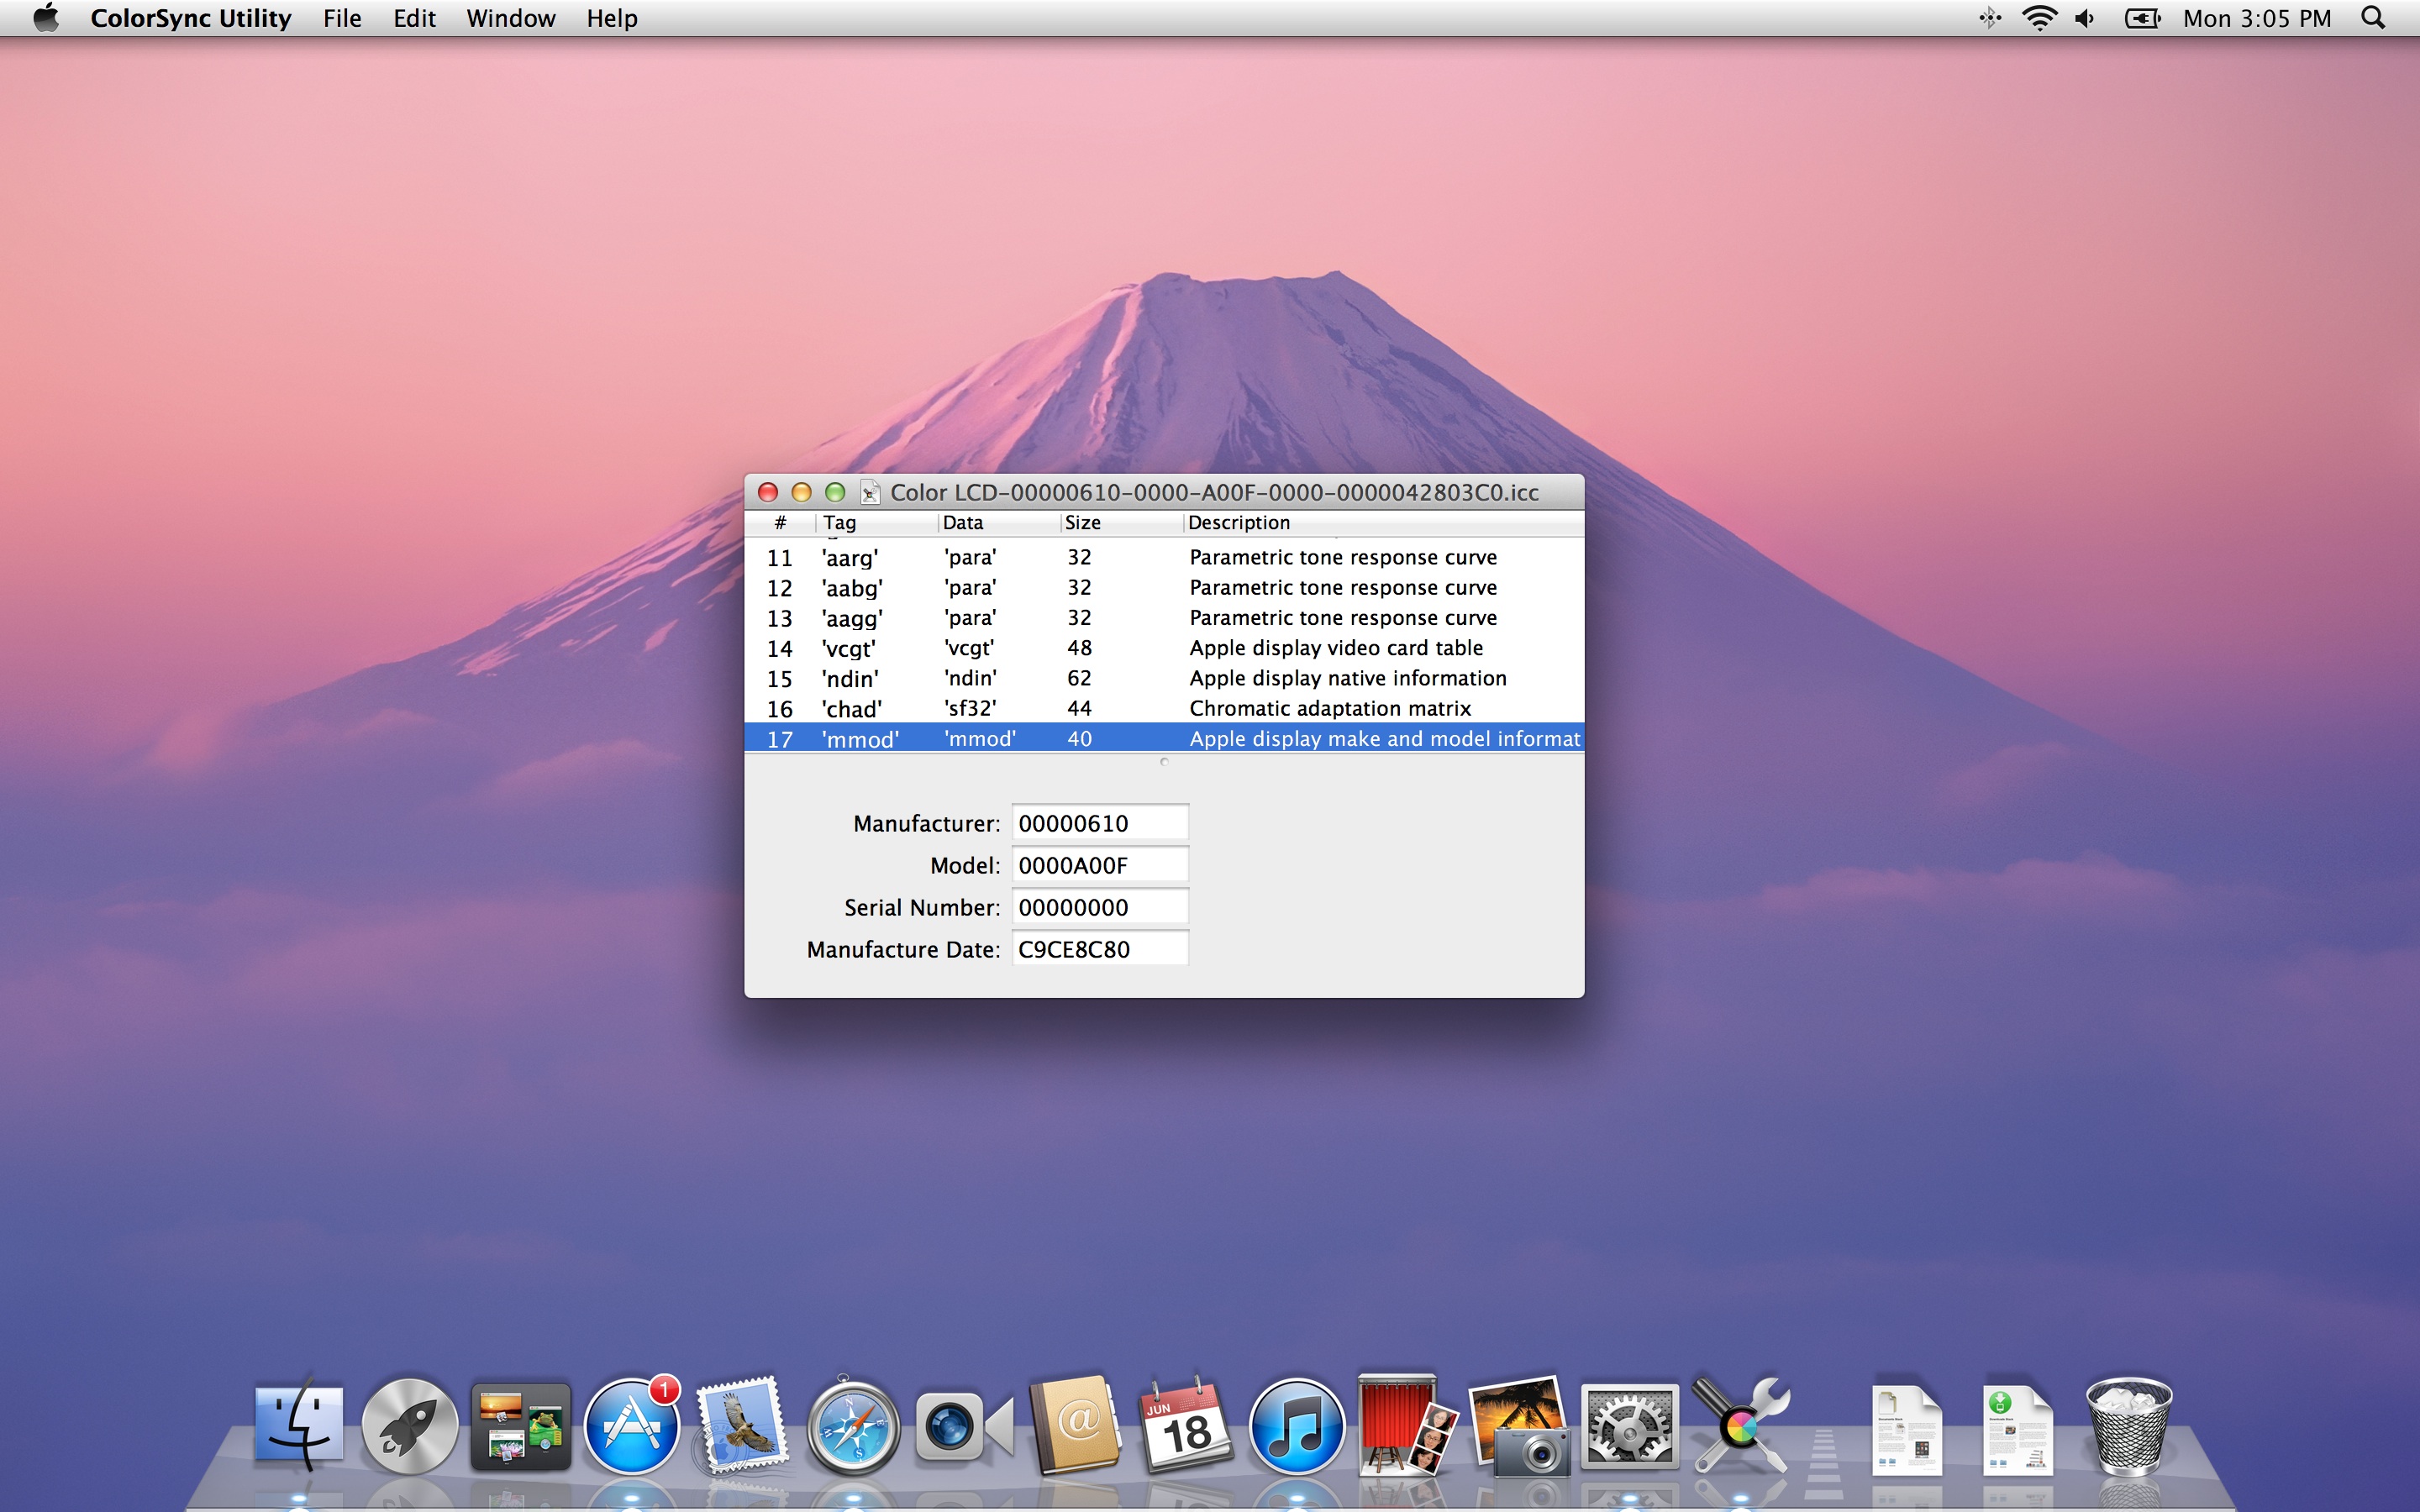Launch Launchpad rocket icon in Dock
The width and height of the screenshot is (2420, 1512).
coord(409,1426)
